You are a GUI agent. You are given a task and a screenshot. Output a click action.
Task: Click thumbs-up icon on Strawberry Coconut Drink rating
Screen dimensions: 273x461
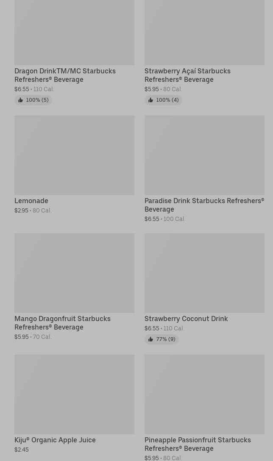(x=150, y=339)
